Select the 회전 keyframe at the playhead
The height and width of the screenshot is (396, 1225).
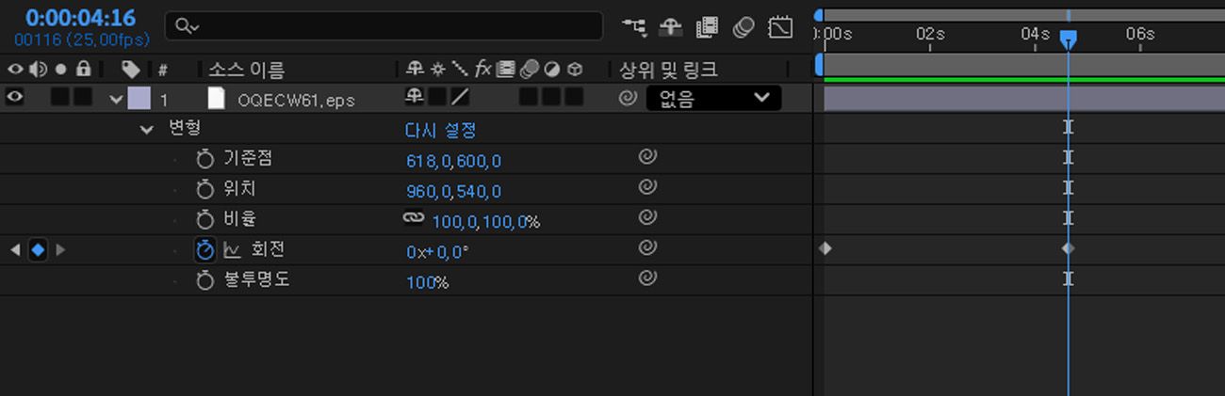point(1068,248)
